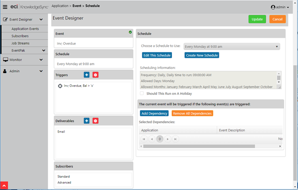This screenshot has height=190, width=298.
Task: Click the Admin person icon in sidebar
Action: [x=5, y=71]
